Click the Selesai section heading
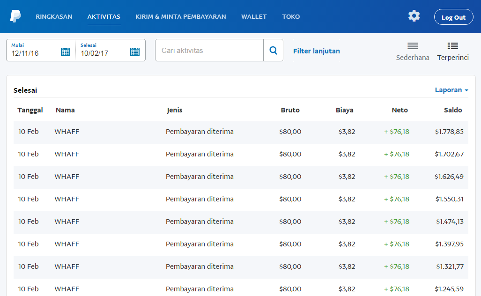481x296 pixels. pos(25,90)
